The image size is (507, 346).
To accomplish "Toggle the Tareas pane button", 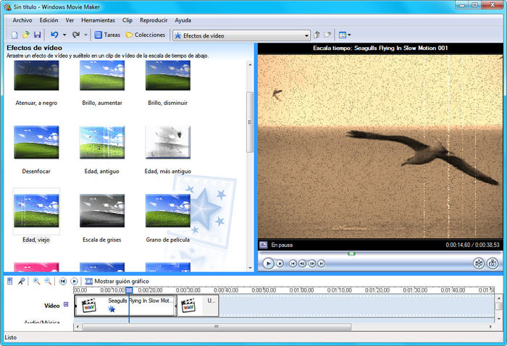I will point(107,35).
